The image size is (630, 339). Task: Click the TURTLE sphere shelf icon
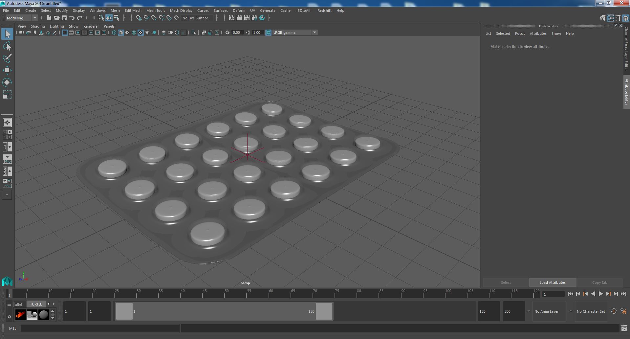(43, 315)
